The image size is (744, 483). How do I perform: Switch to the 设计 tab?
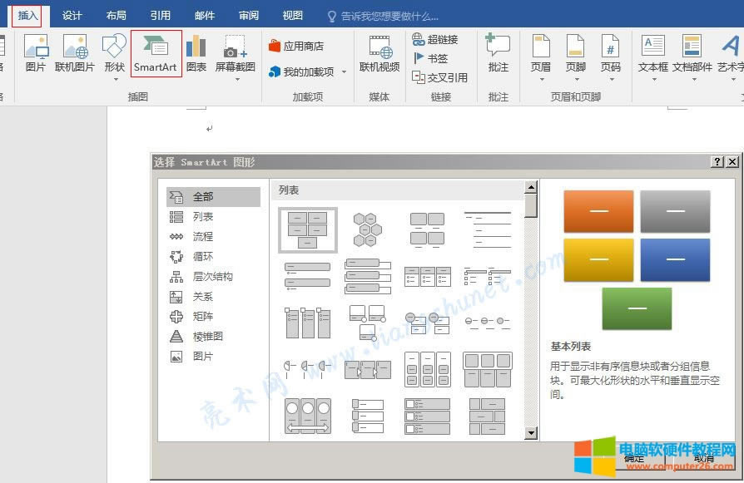pyautogui.click(x=72, y=16)
